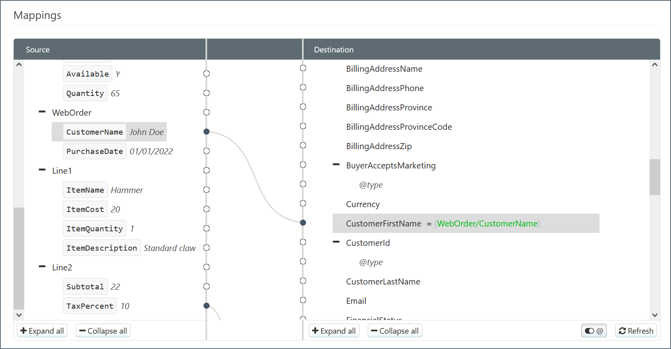Screen dimensions: 671x349
Task: Click the PurchaseDate connector circle
Action: pyautogui.click(x=206, y=151)
